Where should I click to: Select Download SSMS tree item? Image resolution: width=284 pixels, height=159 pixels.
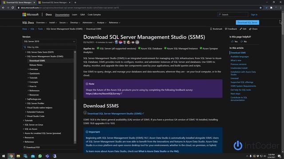[37, 61]
